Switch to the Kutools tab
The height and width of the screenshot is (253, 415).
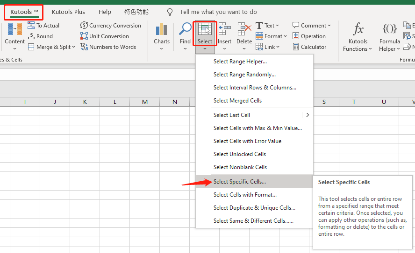pos(24,12)
